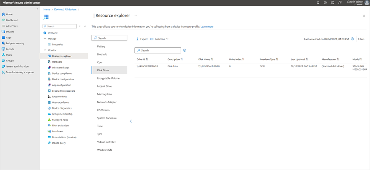Open feedback icon in top bar
370x170 pixels.
(340, 3)
